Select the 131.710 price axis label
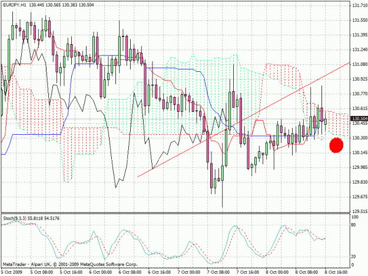 pyautogui.click(x=360, y=5)
